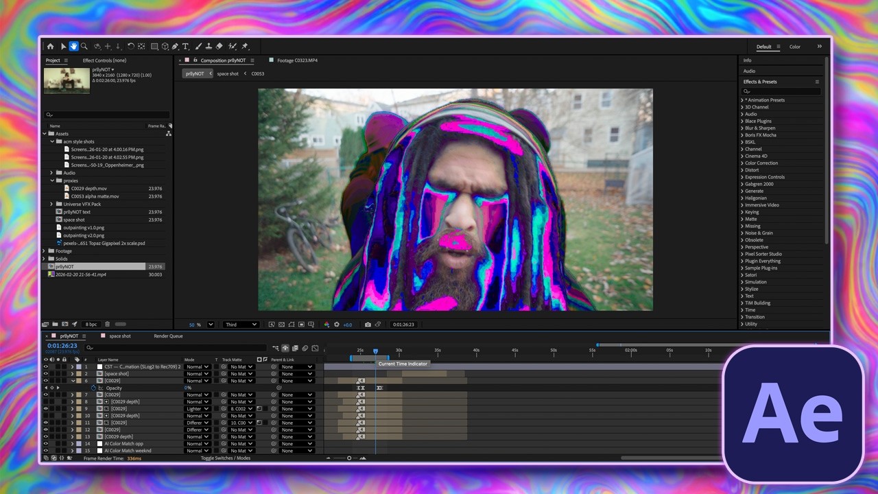The height and width of the screenshot is (494, 878).
Task: Hide layer 1 CST with eye toggle
Action: click(x=46, y=367)
